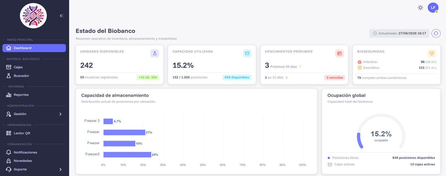
Task: Click the 16% Freezer bar
Action: [119, 143]
